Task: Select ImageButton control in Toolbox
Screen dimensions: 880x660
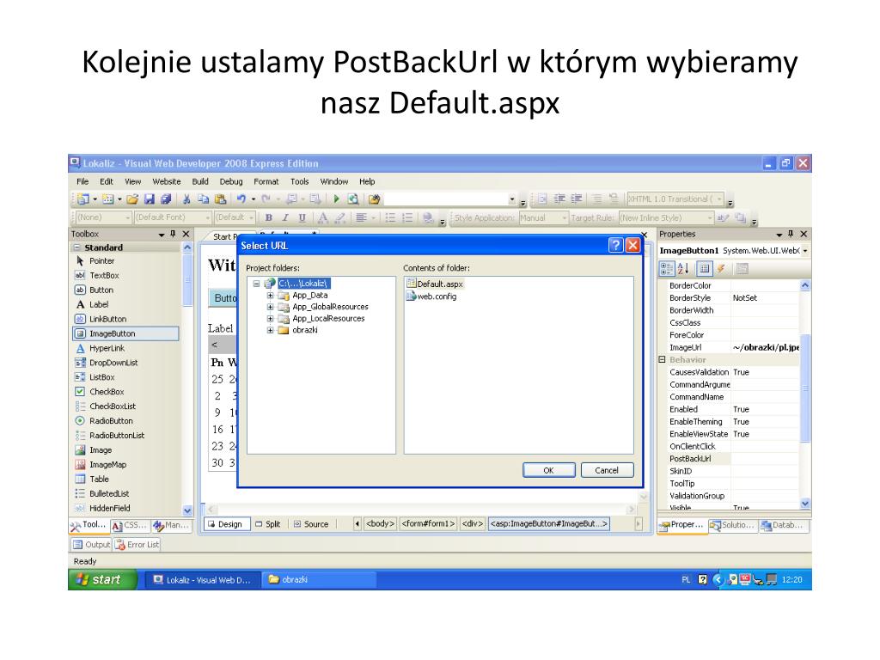Action: pyautogui.click(x=125, y=333)
